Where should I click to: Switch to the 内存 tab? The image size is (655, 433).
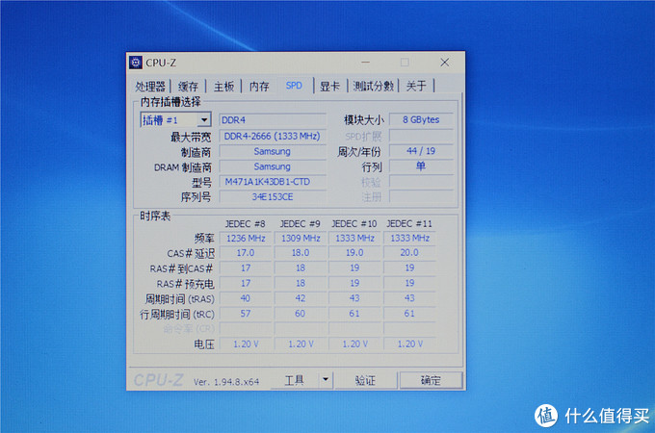[259, 87]
